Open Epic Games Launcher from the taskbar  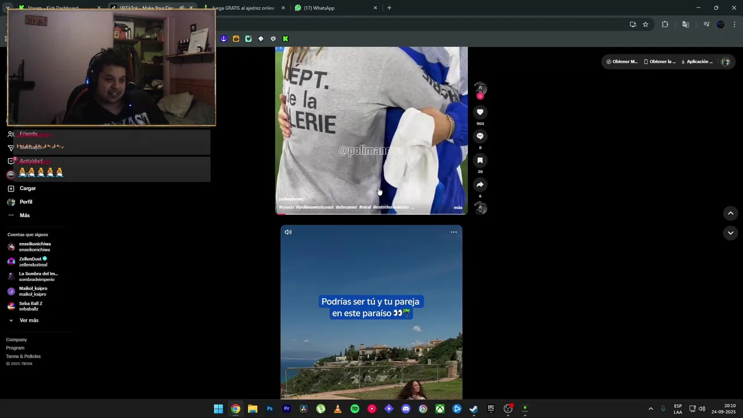point(491,409)
